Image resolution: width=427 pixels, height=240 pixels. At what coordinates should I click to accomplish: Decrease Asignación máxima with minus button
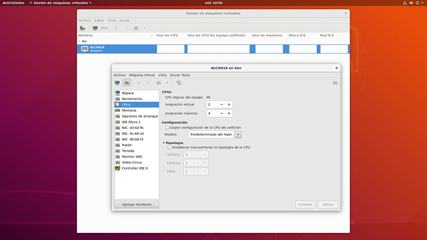[222, 113]
